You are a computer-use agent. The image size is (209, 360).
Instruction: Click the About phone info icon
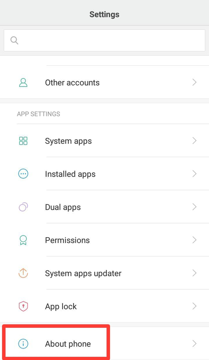(x=23, y=344)
